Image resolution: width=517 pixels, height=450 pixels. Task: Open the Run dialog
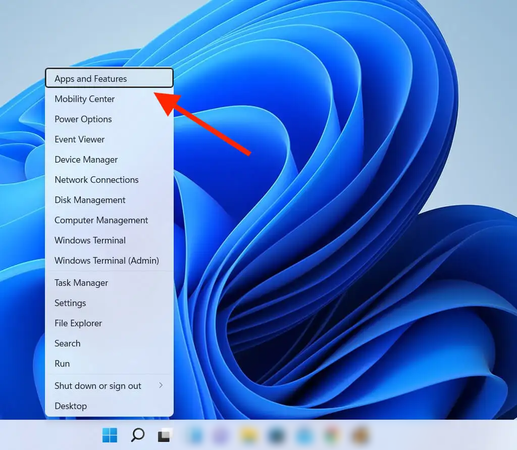coord(62,364)
